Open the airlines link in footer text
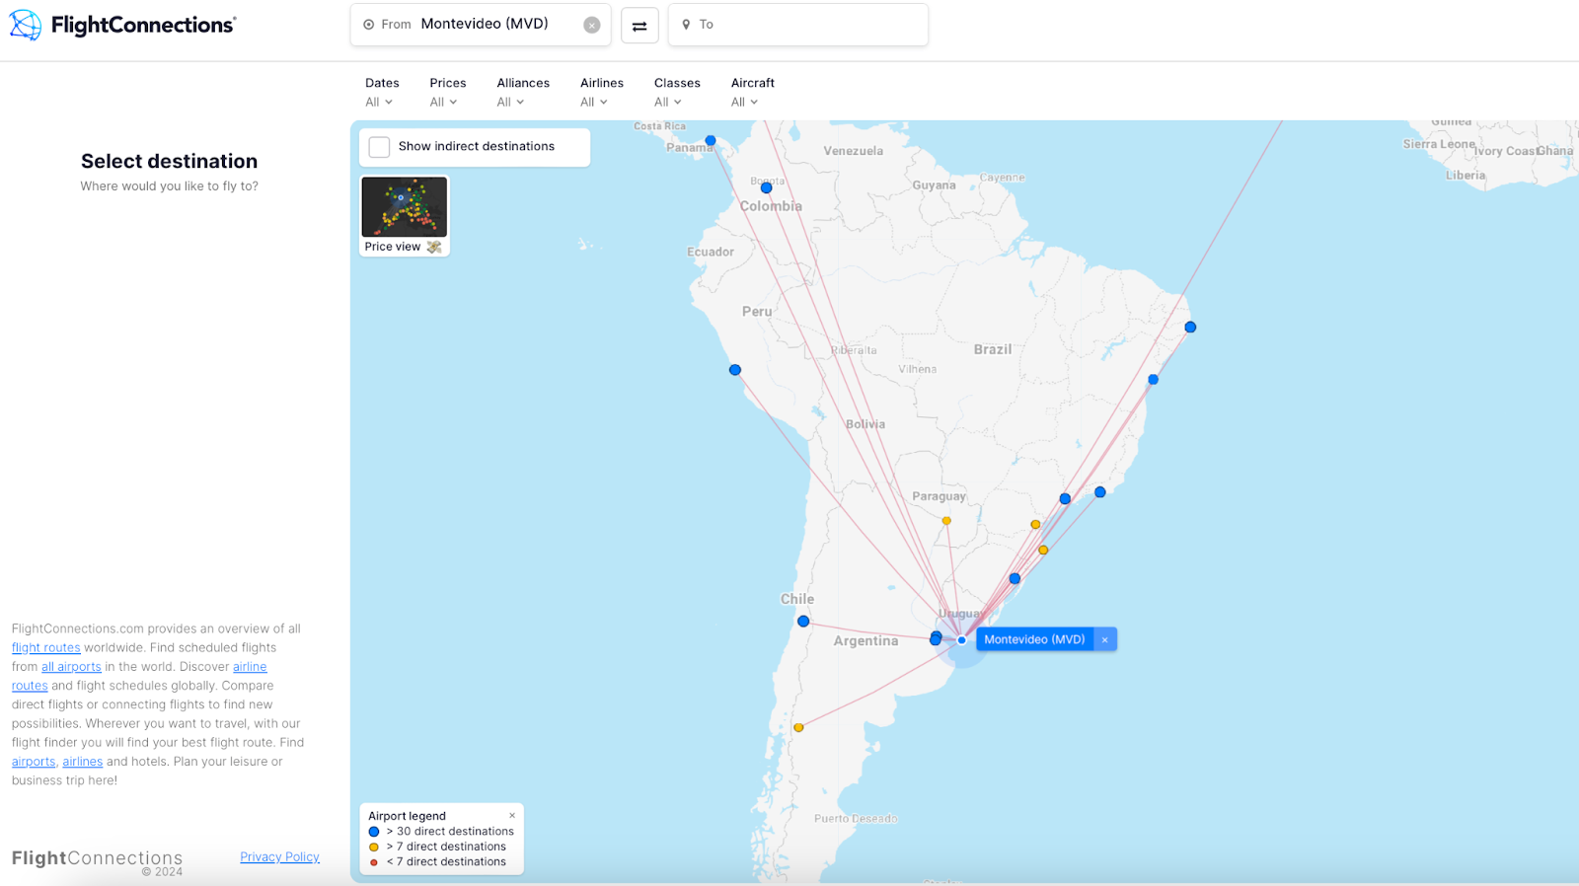 pos(83,762)
